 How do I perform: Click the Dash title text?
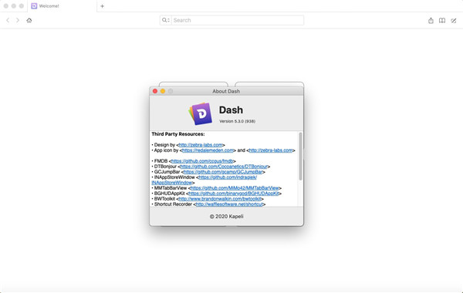pos(231,110)
